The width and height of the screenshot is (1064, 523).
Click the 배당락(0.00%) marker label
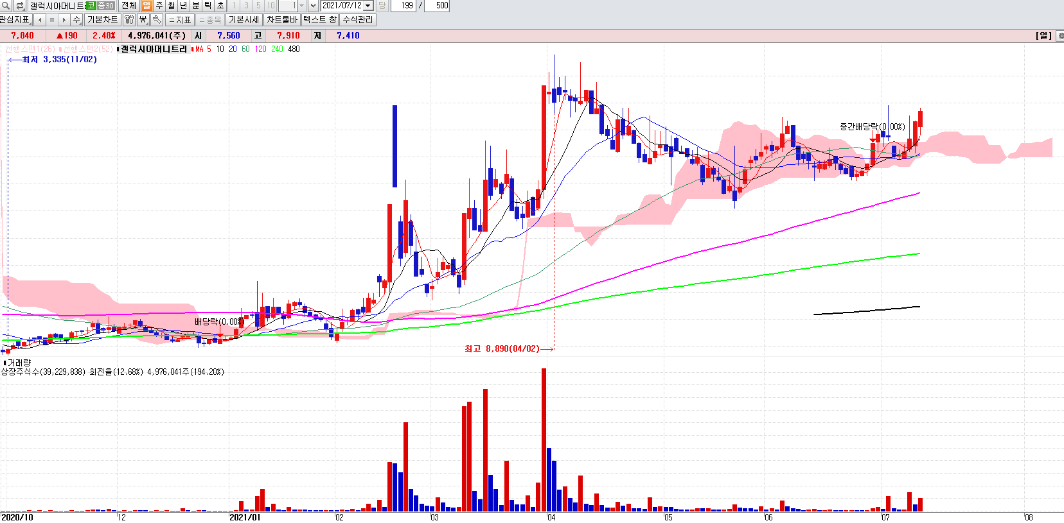[218, 322]
